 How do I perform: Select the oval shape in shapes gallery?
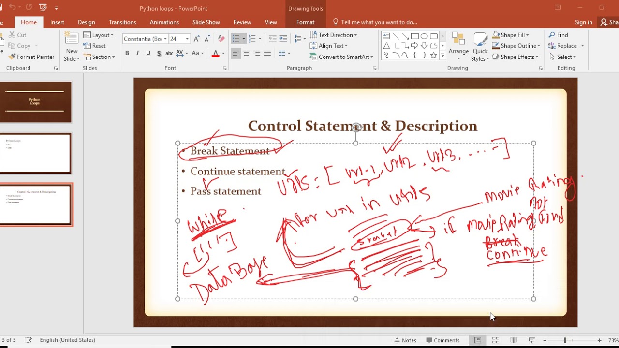[424, 36]
